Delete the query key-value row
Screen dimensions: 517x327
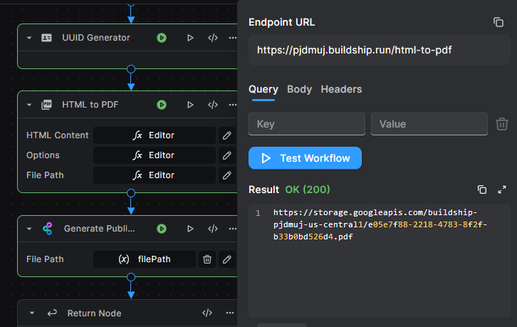501,124
